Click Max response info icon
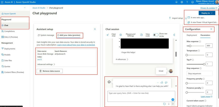 pos(200,41)
